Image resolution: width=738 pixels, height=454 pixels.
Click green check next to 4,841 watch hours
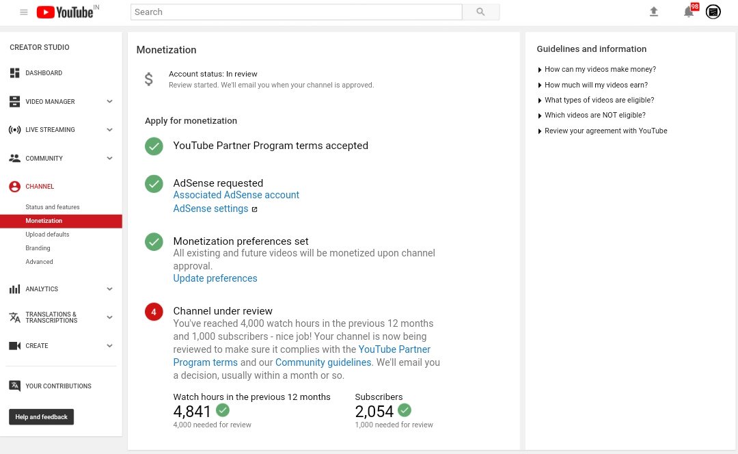[223, 410]
